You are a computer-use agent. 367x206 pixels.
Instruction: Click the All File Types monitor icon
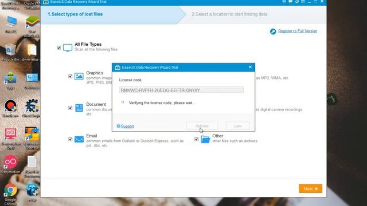(x=68, y=47)
